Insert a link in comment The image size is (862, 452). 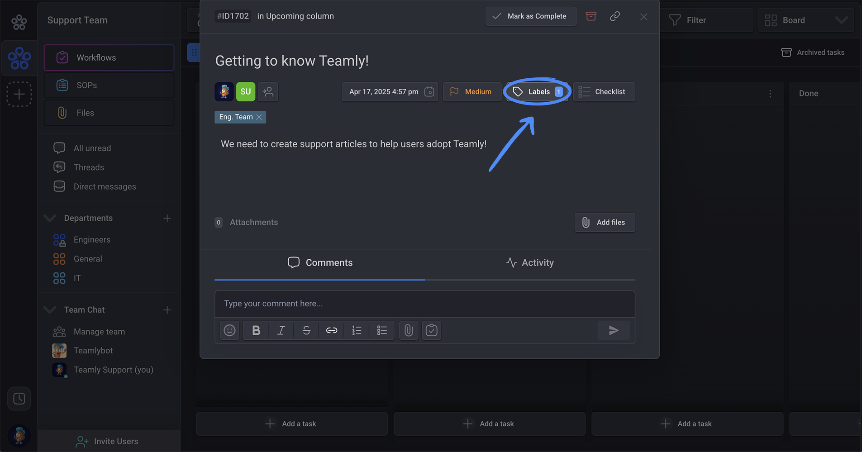pyautogui.click(x=332, y=330)
